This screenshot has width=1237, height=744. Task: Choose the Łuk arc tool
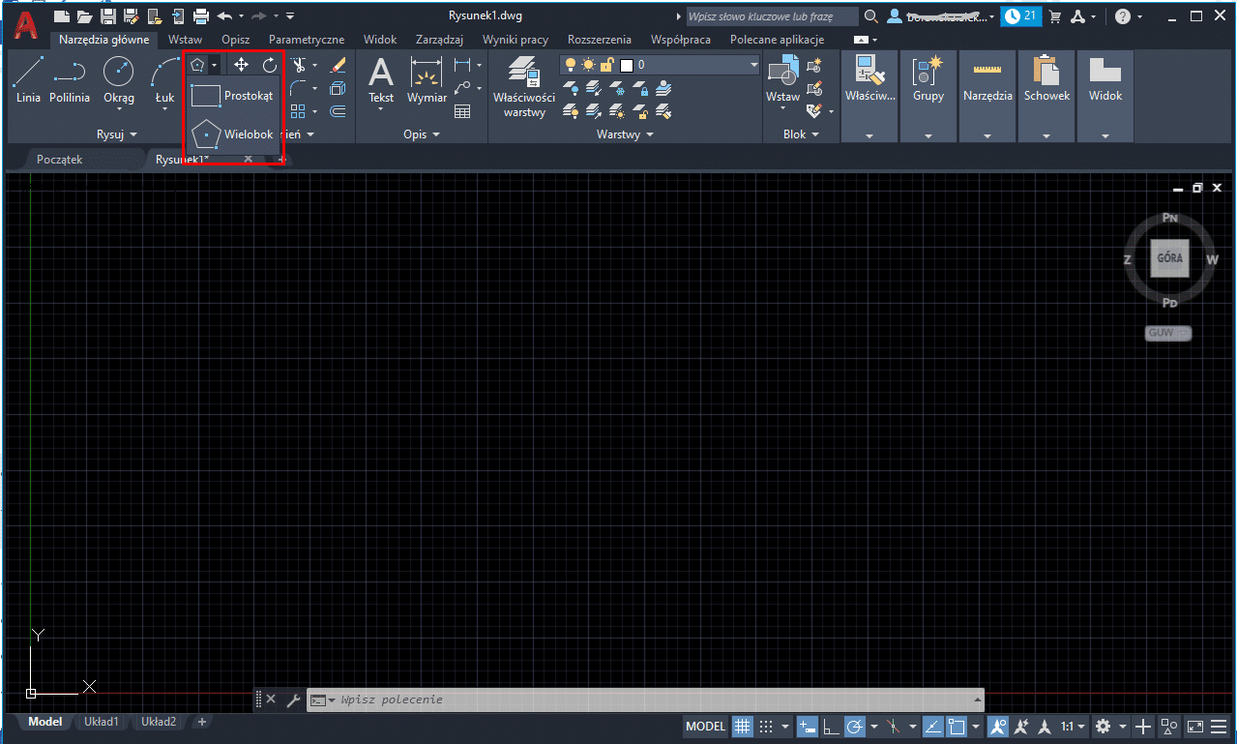[x=165, y=79]
